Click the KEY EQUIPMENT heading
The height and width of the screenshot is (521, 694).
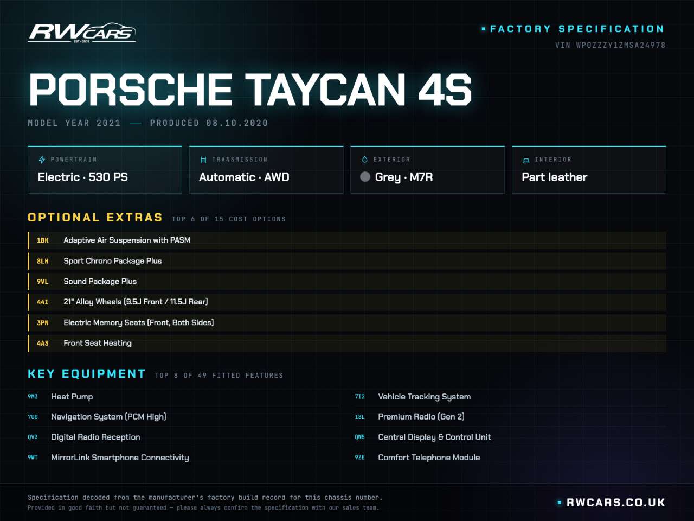87,374
